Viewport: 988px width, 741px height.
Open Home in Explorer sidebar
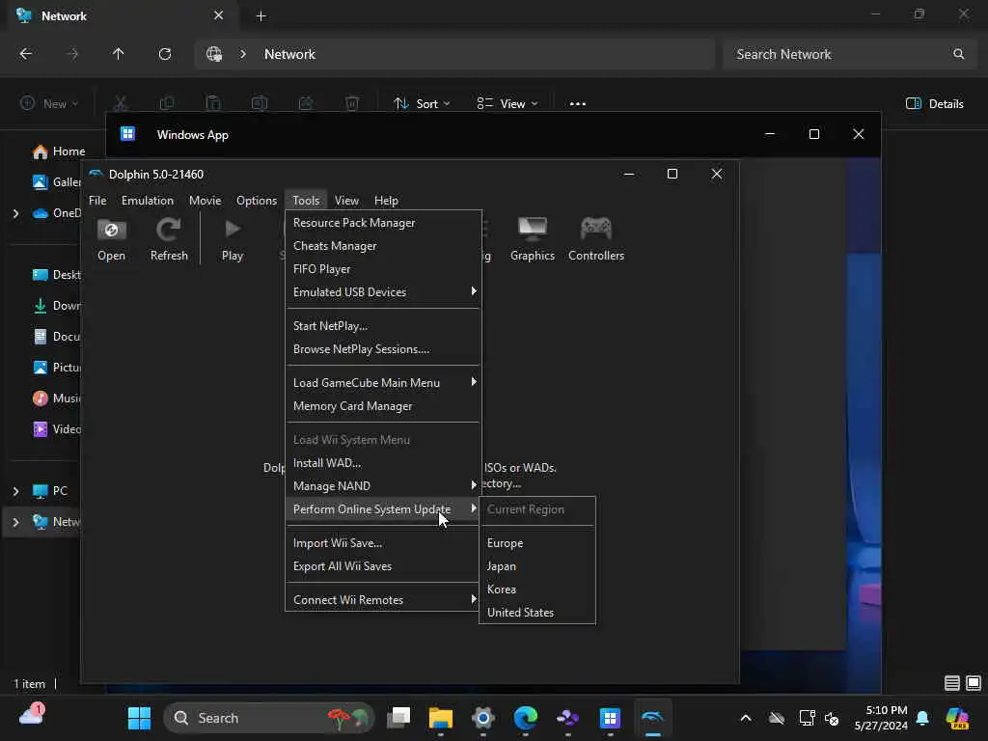coord(58,151)
